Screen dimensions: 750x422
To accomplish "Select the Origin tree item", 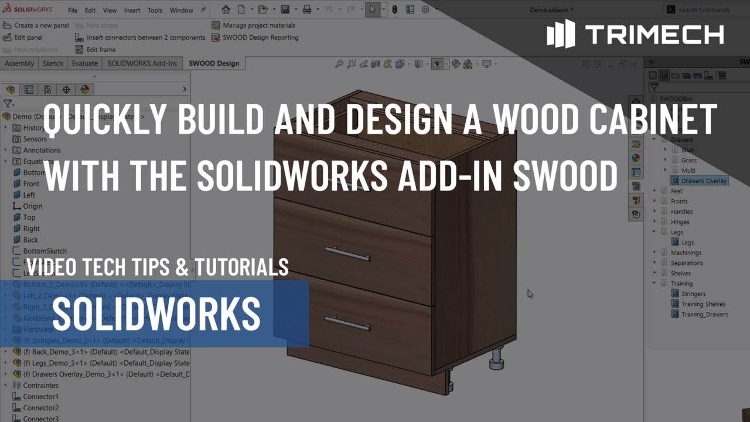I will tap(28, 206).
